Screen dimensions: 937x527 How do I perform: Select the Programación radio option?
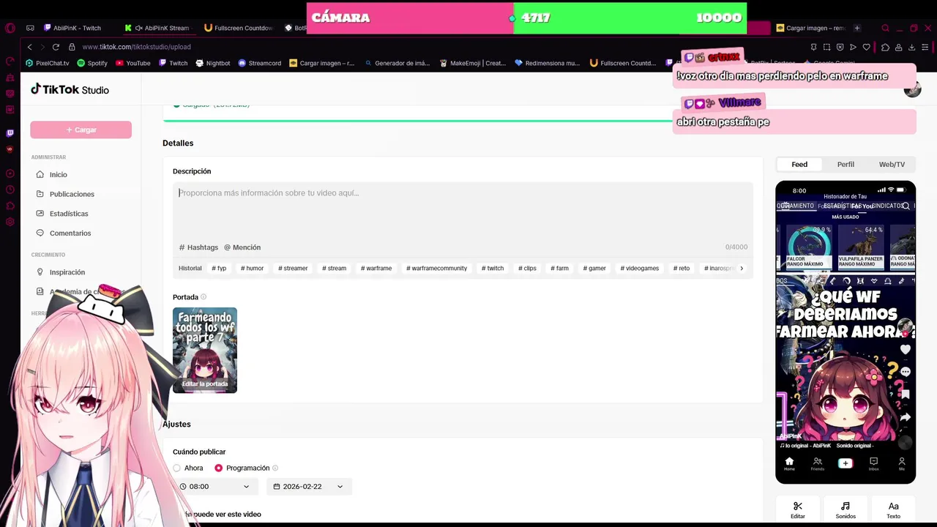[x=218, y=468]
